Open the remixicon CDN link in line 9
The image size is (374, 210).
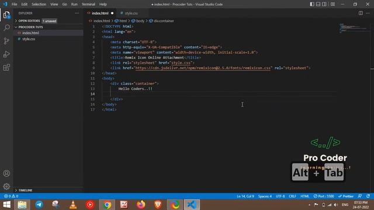(x=203, y=68)
